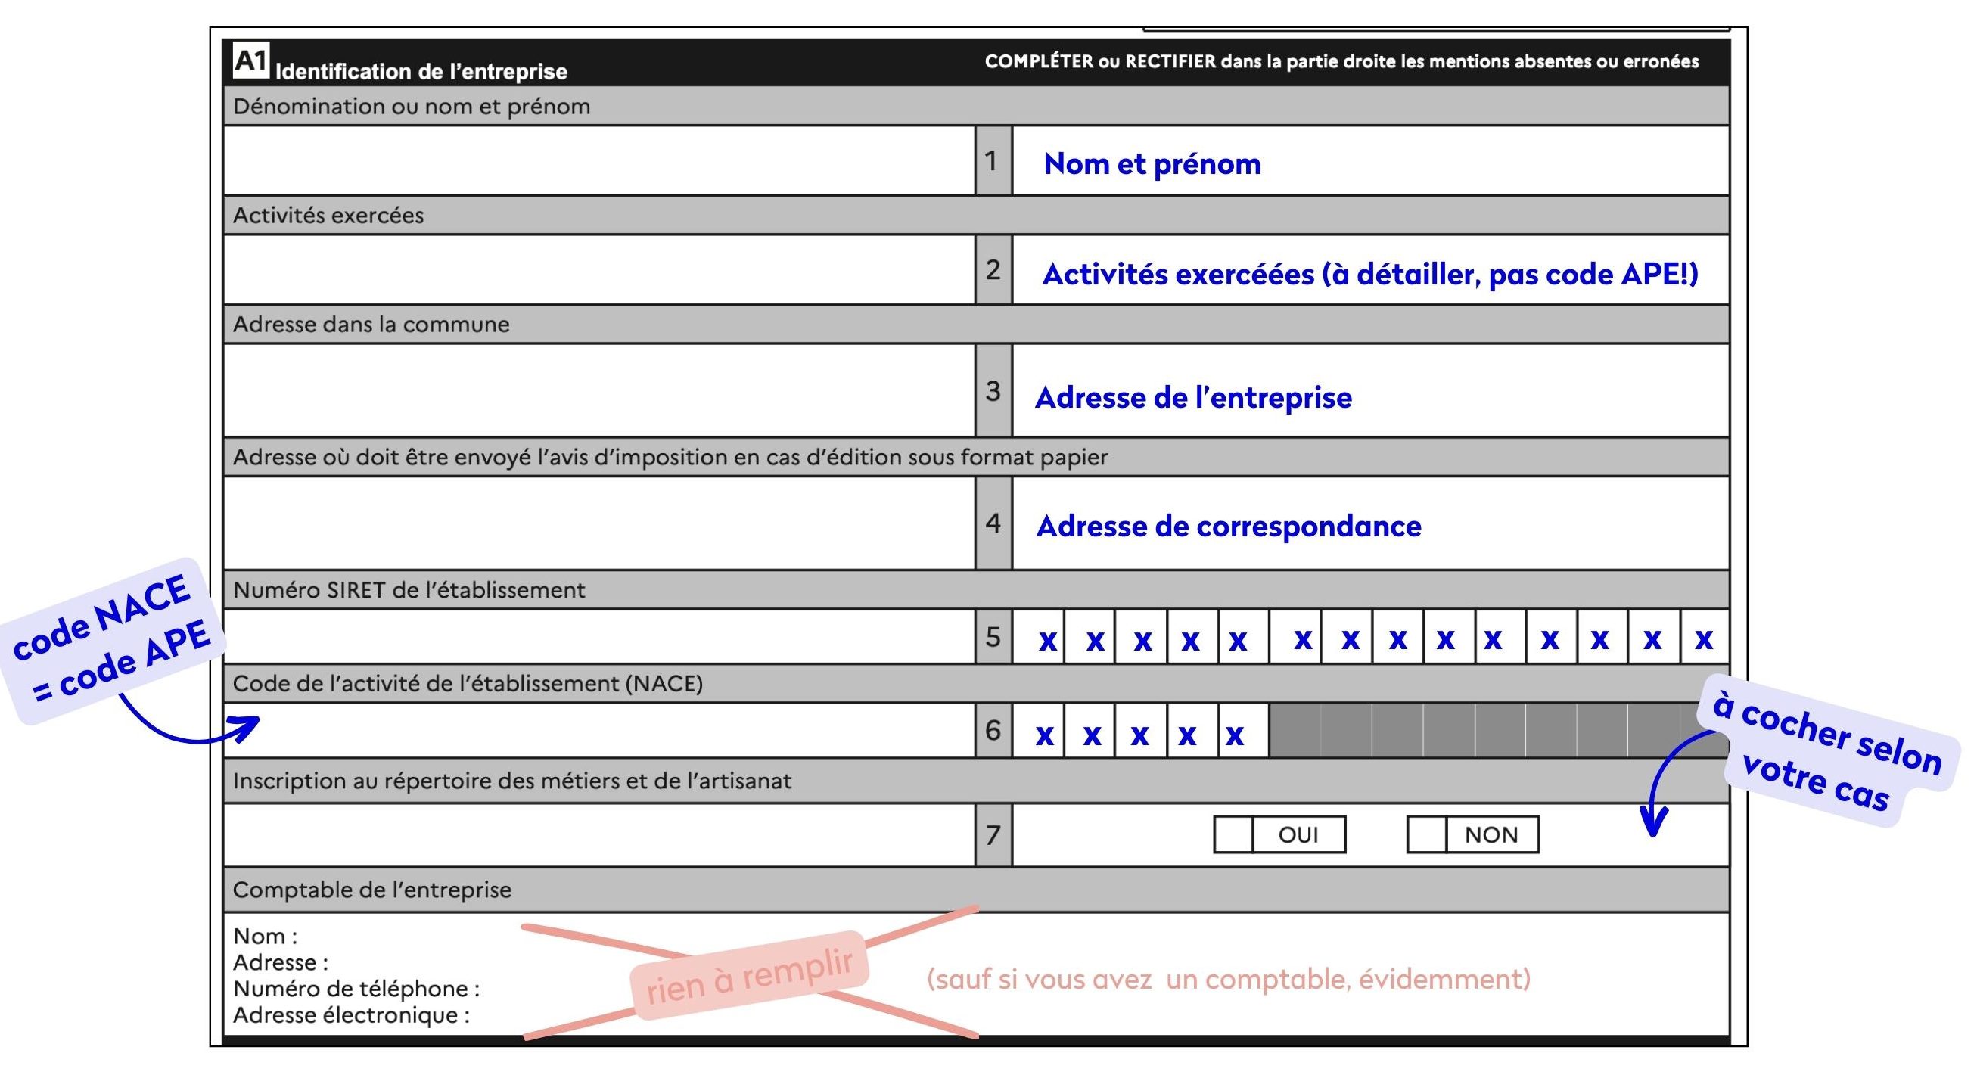Image resolution: width=1977 pixels, height=1078 pixels.
Task: Click the first NACE code box in row 6
Action: coord(1038,731)
